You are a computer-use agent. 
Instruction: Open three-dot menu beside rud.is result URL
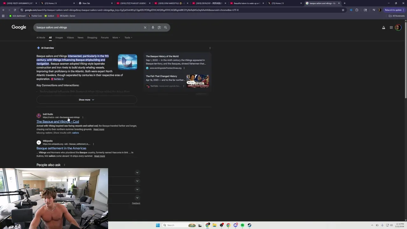click(83, 117)
